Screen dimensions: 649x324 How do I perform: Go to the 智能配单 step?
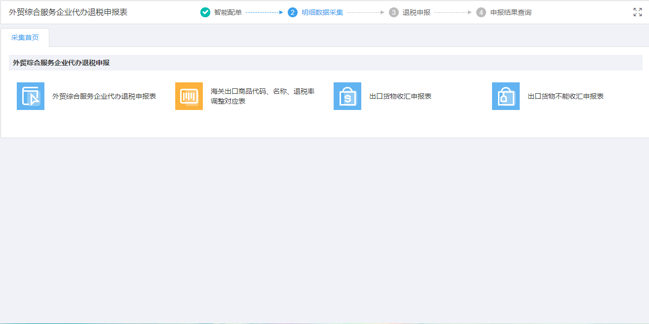click(x=228, y=12)
